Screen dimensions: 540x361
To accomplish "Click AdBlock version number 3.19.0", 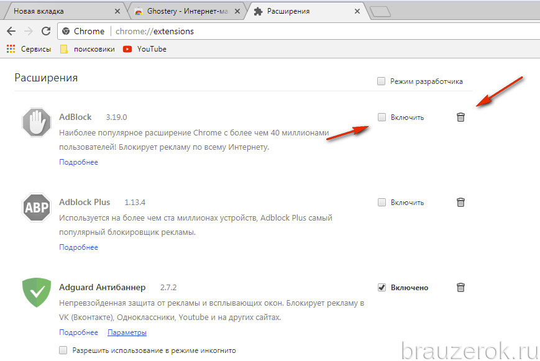I will click(116, 117).
